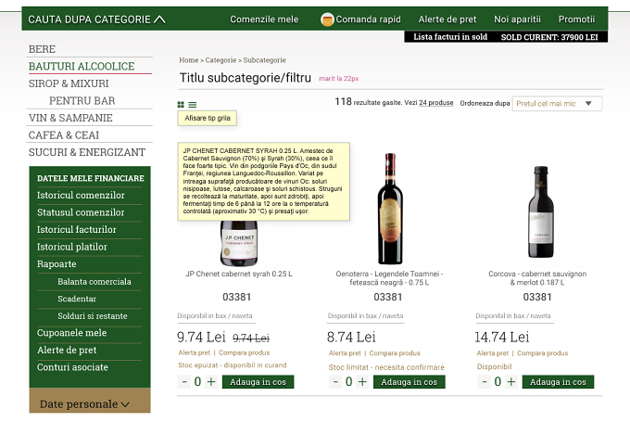Click Alerta pret for Corcova
Screen dimensions: 630x422
pos(493,353)
